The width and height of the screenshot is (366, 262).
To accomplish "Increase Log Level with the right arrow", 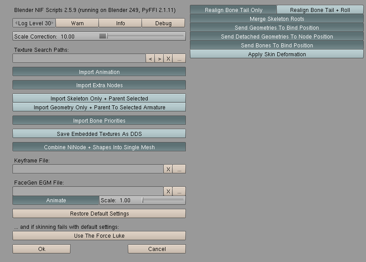I will tap(52, 23).
